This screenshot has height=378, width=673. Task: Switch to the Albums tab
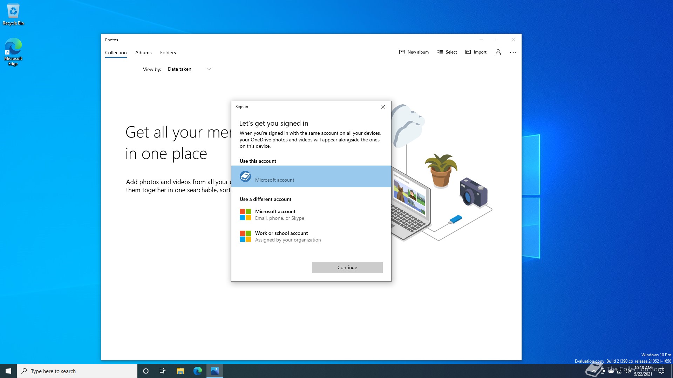(x=143, y=52)
